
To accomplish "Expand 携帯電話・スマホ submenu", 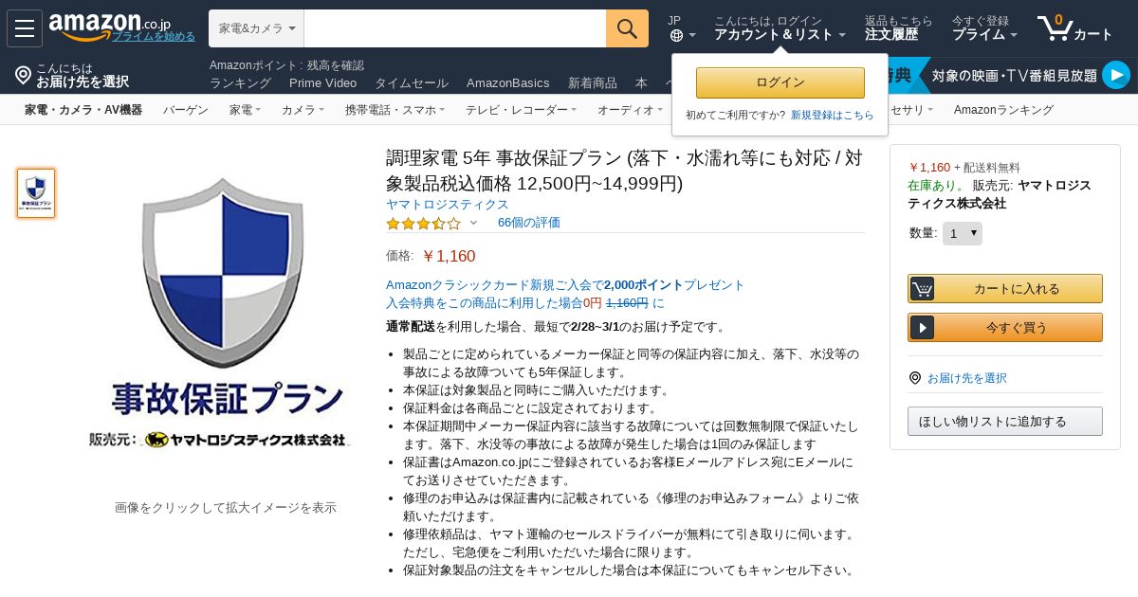I will (395, 110).
